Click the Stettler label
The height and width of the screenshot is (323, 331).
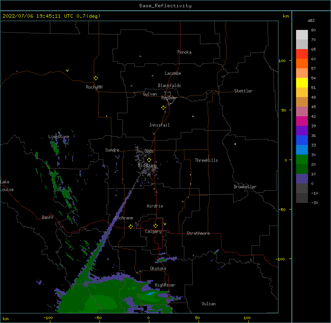pos(243,91)
